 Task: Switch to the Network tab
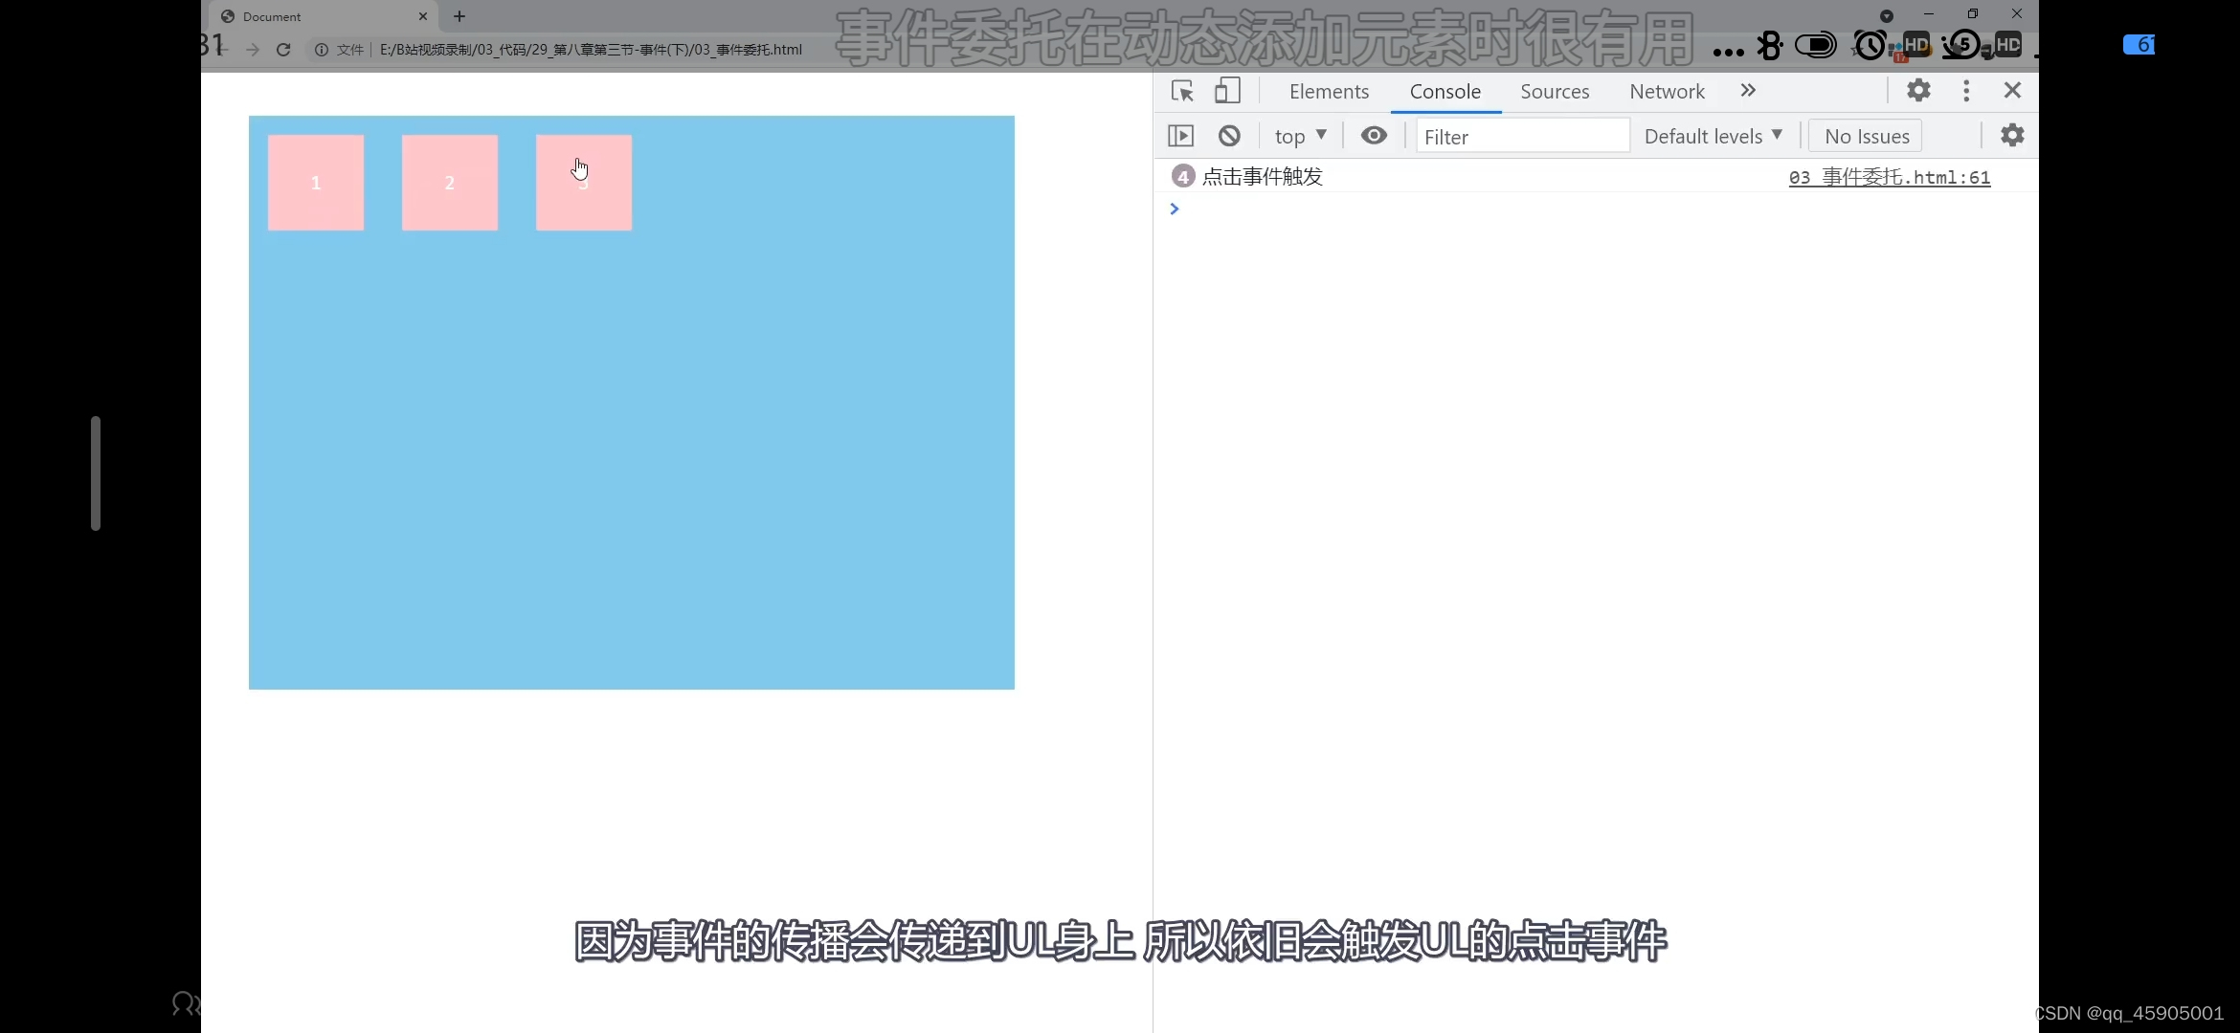click(1667, 92)
